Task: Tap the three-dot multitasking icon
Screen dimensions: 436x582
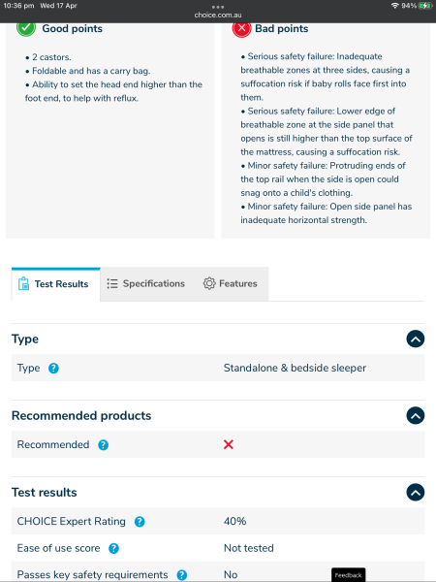Action: [218, 7]
